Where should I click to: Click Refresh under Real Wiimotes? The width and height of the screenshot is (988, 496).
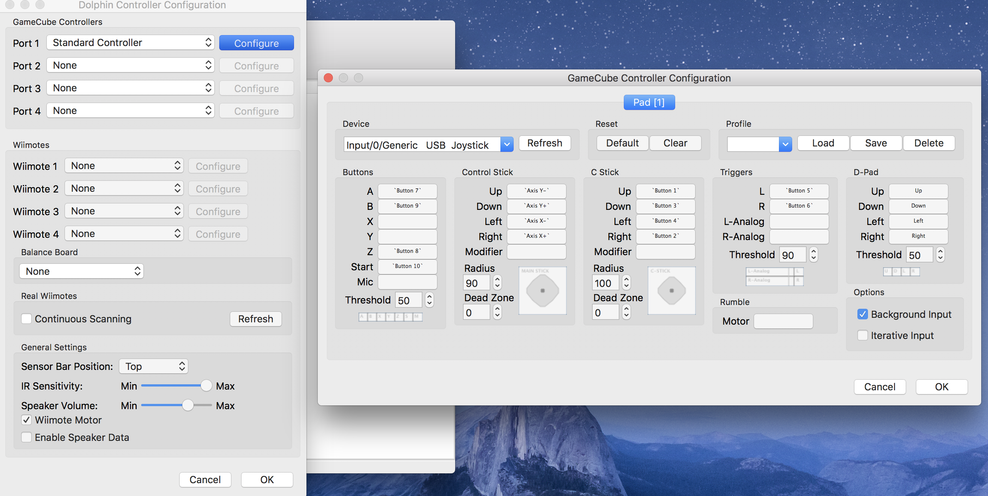(255, 319)
